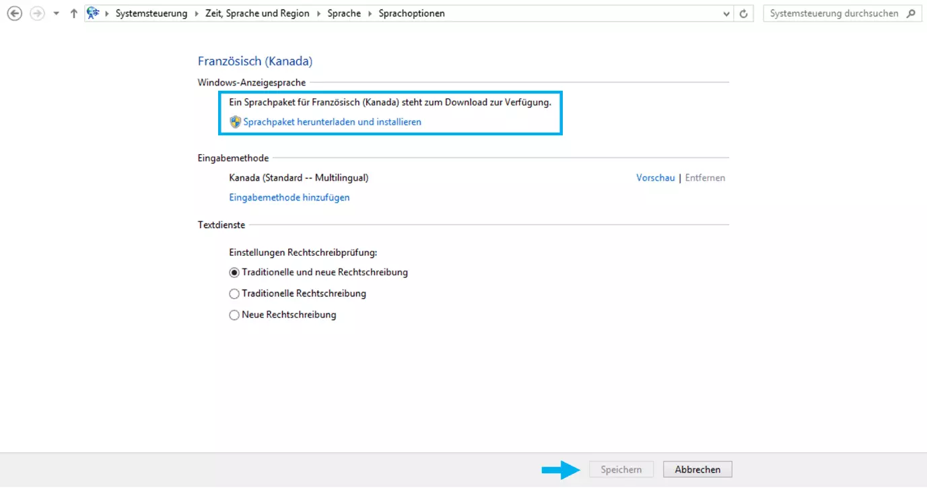Choose Neue Rechtschreibung radio button

tap(234, 314)
